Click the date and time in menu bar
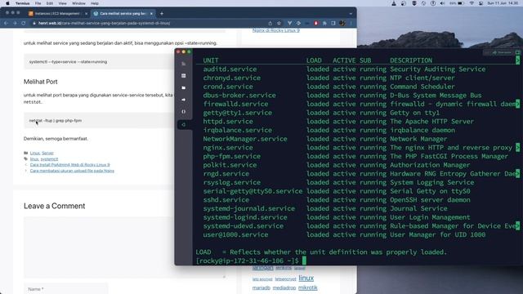This screenshot has width=523, height=294. (x=503, y=3)
